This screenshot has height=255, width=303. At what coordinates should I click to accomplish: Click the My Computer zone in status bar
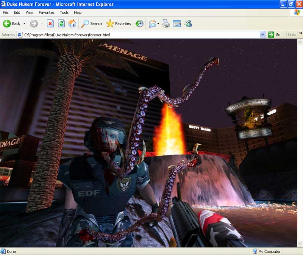[269, 252]
